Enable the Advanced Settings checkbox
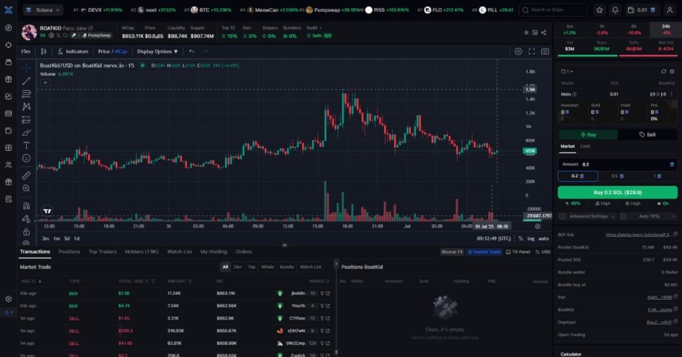 pos(562,216)
